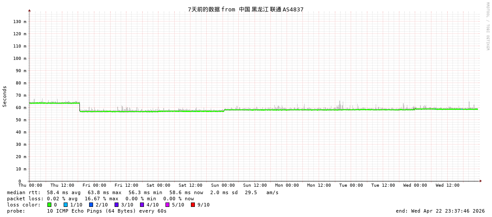Screen dimensions: 492x217
Task: Click the '56.3 ms min' rtt value
Action: (x=145, y=192)
